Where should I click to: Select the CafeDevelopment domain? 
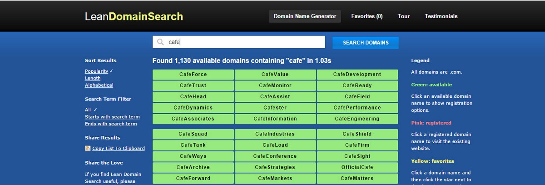click(357, 75)
